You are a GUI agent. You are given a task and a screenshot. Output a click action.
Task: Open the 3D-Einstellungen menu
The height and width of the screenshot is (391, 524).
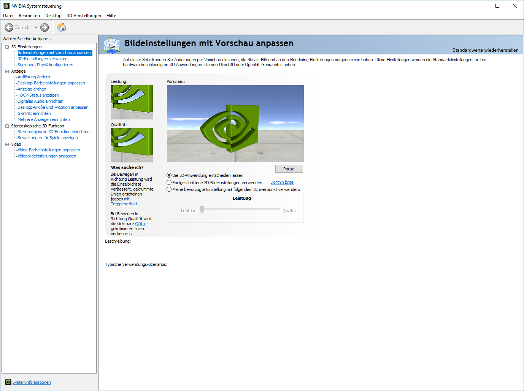click(x=84, y=16)
